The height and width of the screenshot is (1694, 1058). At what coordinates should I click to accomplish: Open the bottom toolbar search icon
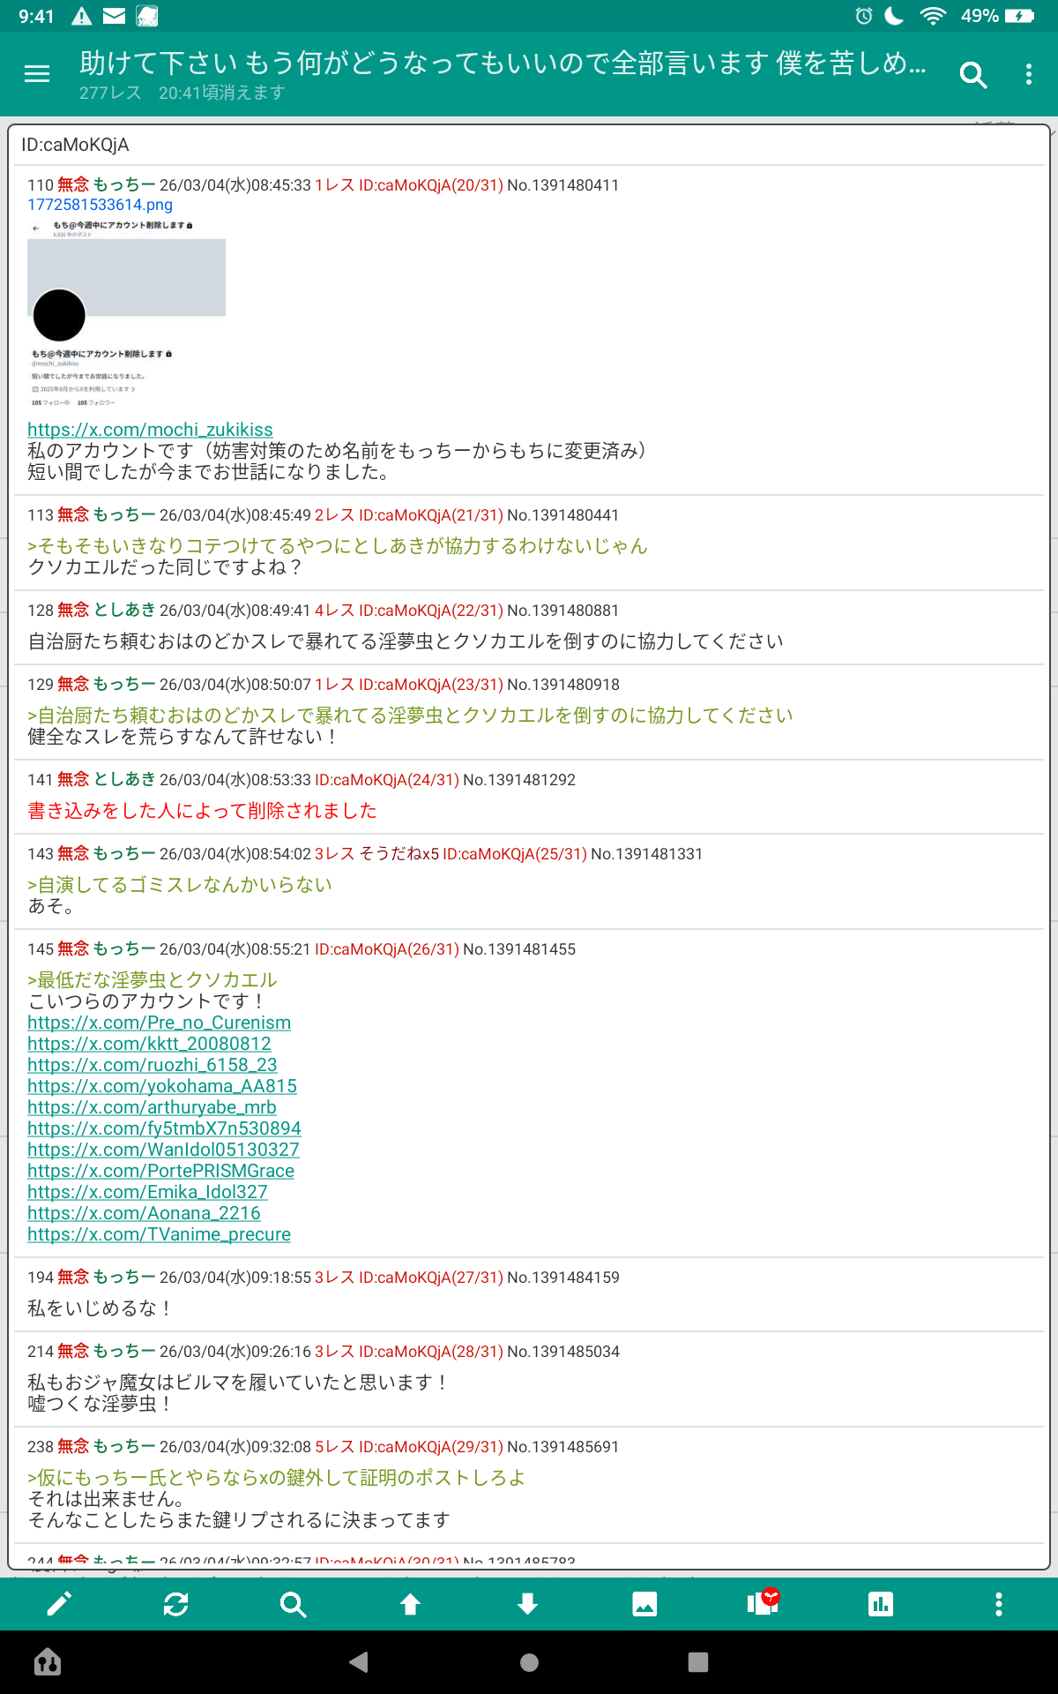coord(293,1604)
